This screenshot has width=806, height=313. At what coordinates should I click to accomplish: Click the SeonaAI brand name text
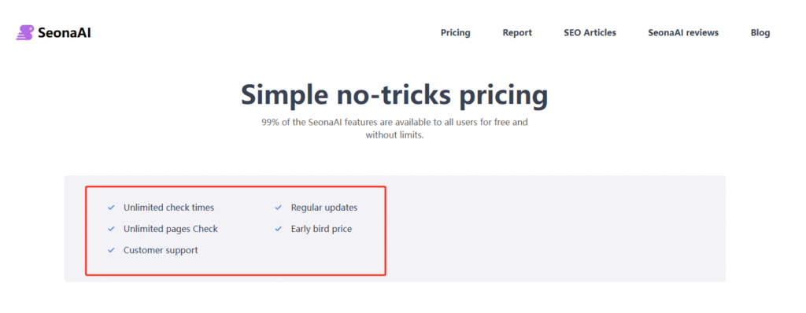tap(65, 33)
